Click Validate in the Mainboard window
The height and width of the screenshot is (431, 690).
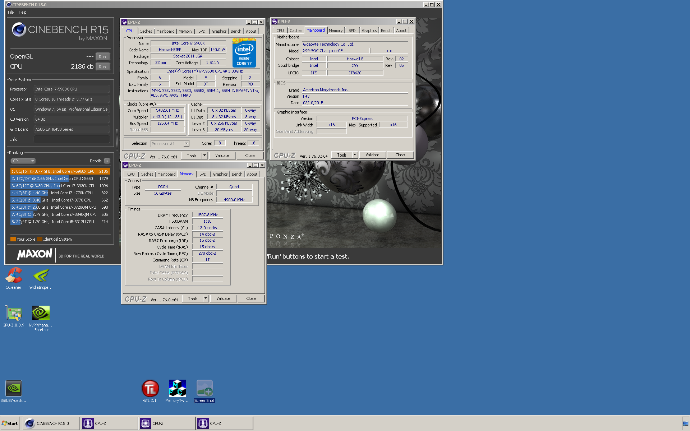372,155
